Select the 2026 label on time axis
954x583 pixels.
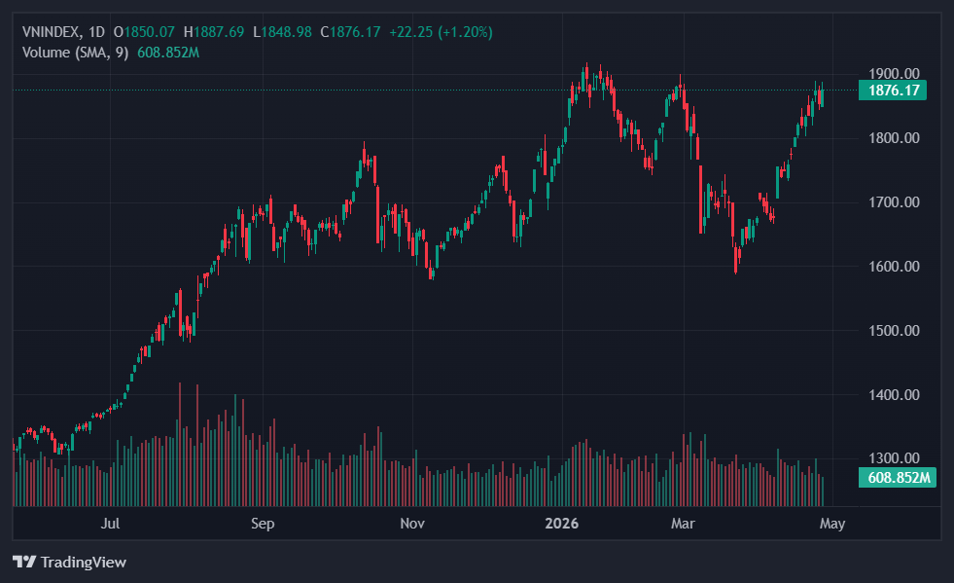click(562, 524)
